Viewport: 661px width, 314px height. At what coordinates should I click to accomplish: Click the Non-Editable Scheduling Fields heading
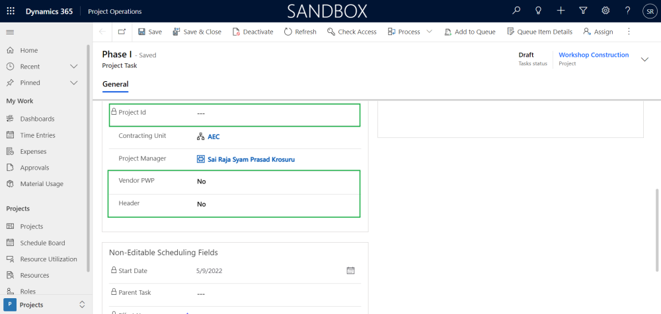click(x=163, y=253)
